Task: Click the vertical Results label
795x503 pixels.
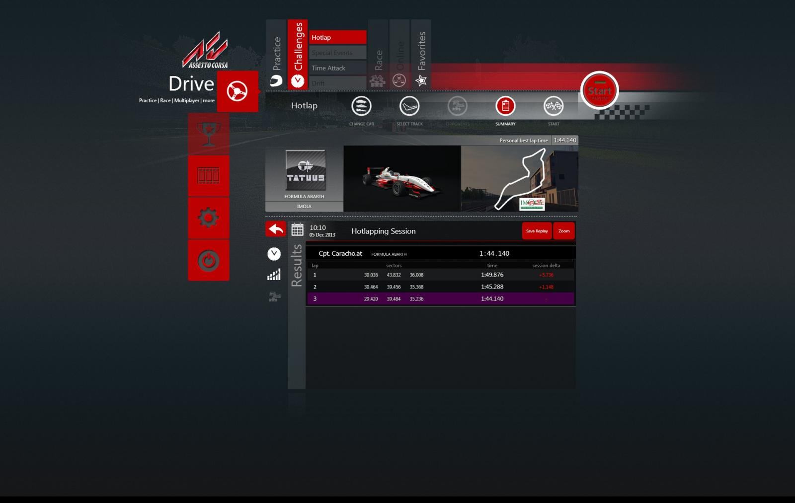Action: pos(297,266)
